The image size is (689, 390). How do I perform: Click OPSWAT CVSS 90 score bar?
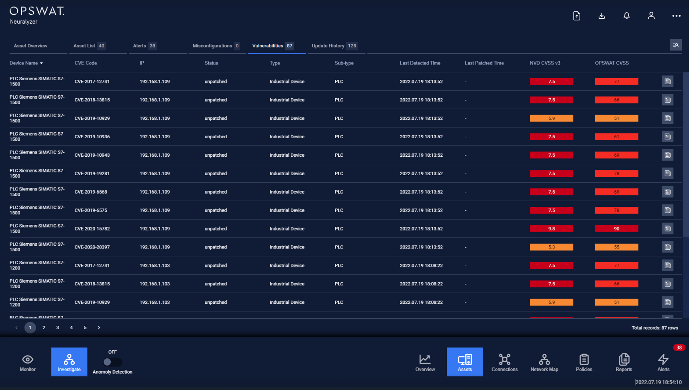coord(616,229)
